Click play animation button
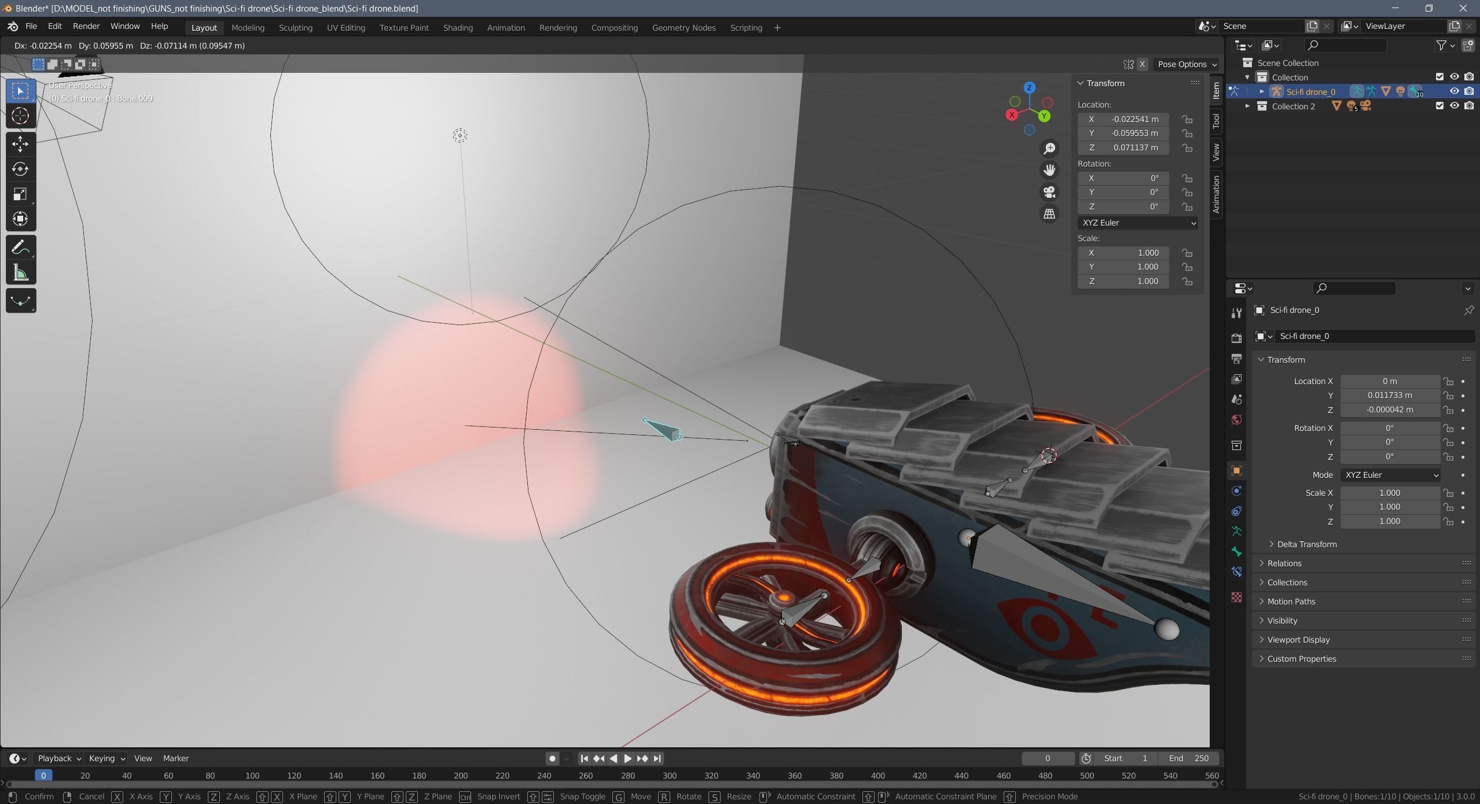Viewport: 1480px width, 804px height. pyautogui.click(x=627, y=758)
